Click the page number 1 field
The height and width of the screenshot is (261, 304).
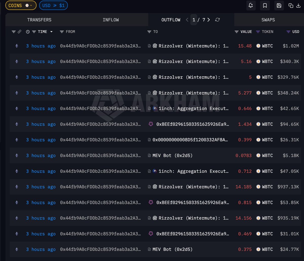(194, 20)
